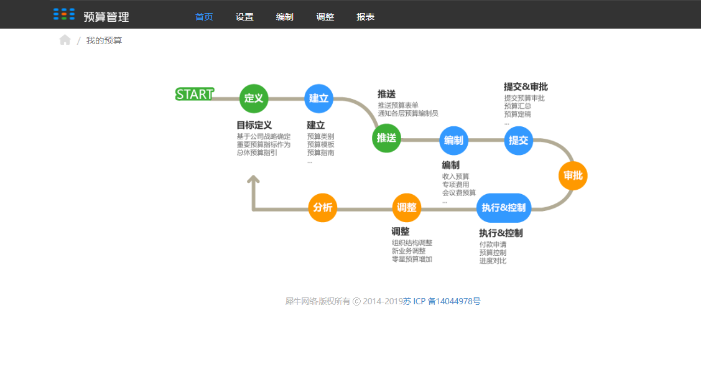The width and height of the screenshot is (701, 392).
Task: Click the 收入预算 text
Action: click(455, 177)
